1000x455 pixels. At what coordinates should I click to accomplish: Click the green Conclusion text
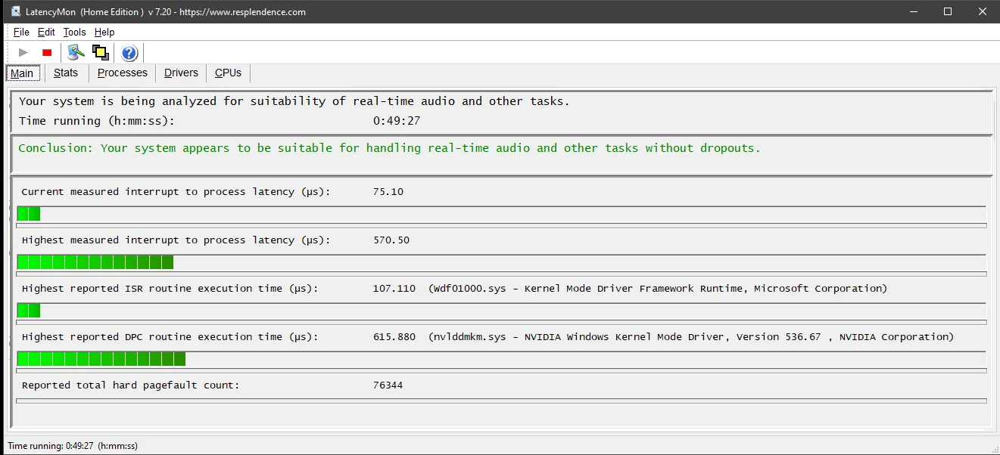click(389, 148)
